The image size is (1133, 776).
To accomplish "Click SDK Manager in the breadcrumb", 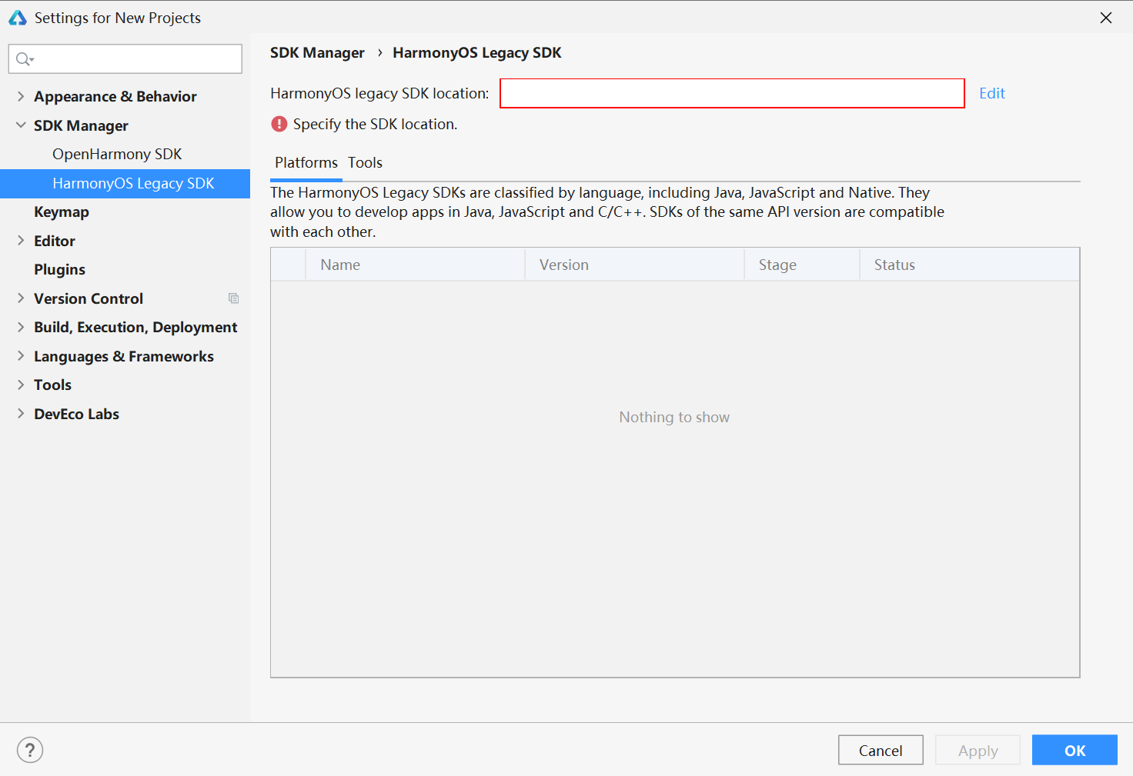I will (x=317, y=53).
